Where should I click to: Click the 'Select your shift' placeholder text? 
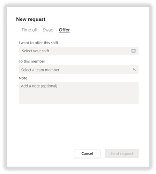pos(36,51)
